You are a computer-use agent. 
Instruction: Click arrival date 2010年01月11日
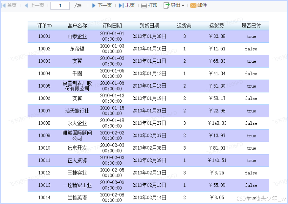point(149,61)
